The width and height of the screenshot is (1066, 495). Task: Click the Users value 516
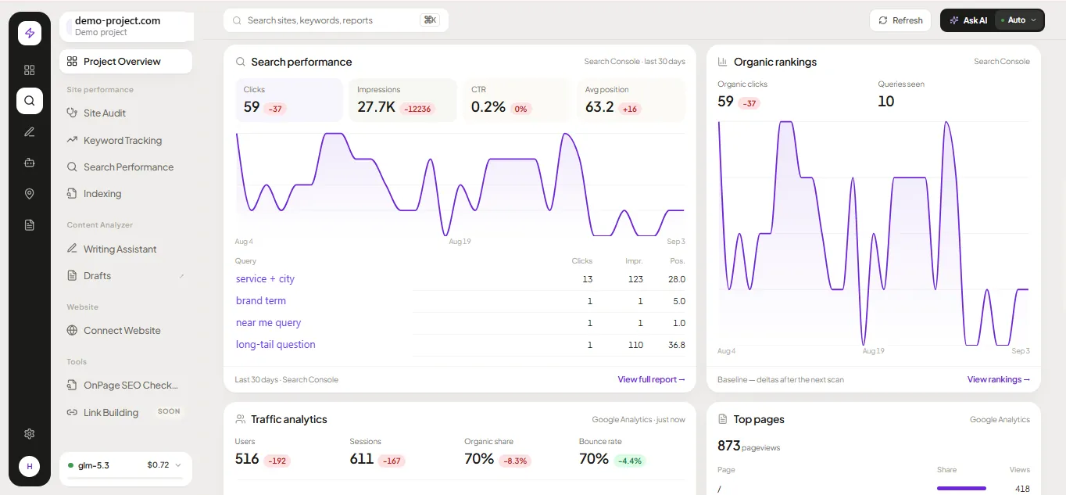tap(247, 459)
